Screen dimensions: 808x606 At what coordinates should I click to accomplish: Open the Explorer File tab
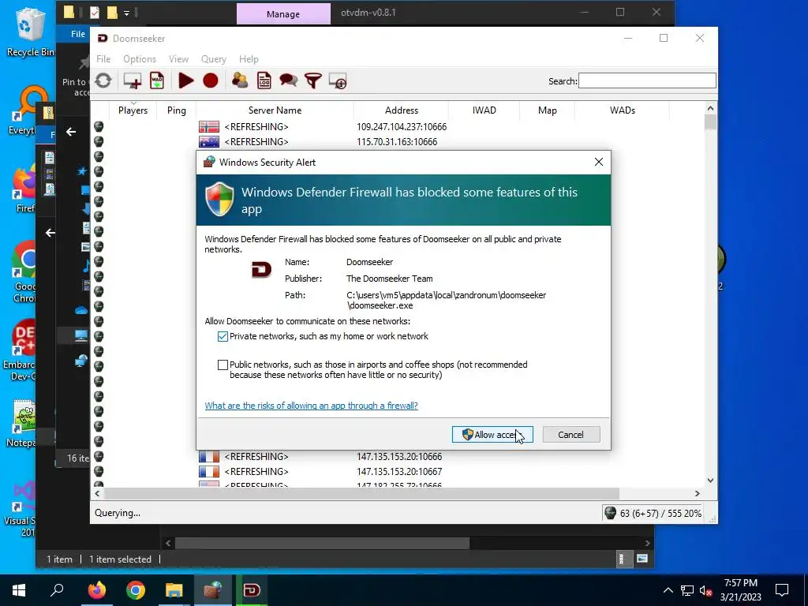coord(78,34)
